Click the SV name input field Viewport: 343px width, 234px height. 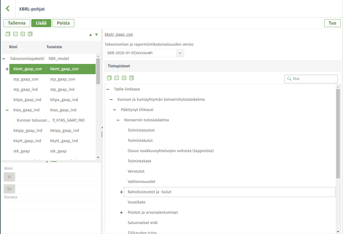point(56,189)
